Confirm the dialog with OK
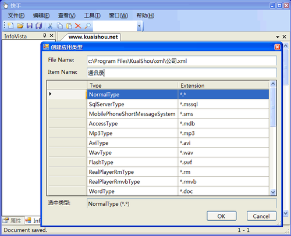The width and height of the screenshot is (291, 236). point(221,216)
